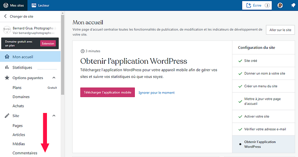Select the Activer votre site checklist item
This screenshot has height=157, width=298.
pyautogui.click(x=256, y=116)
